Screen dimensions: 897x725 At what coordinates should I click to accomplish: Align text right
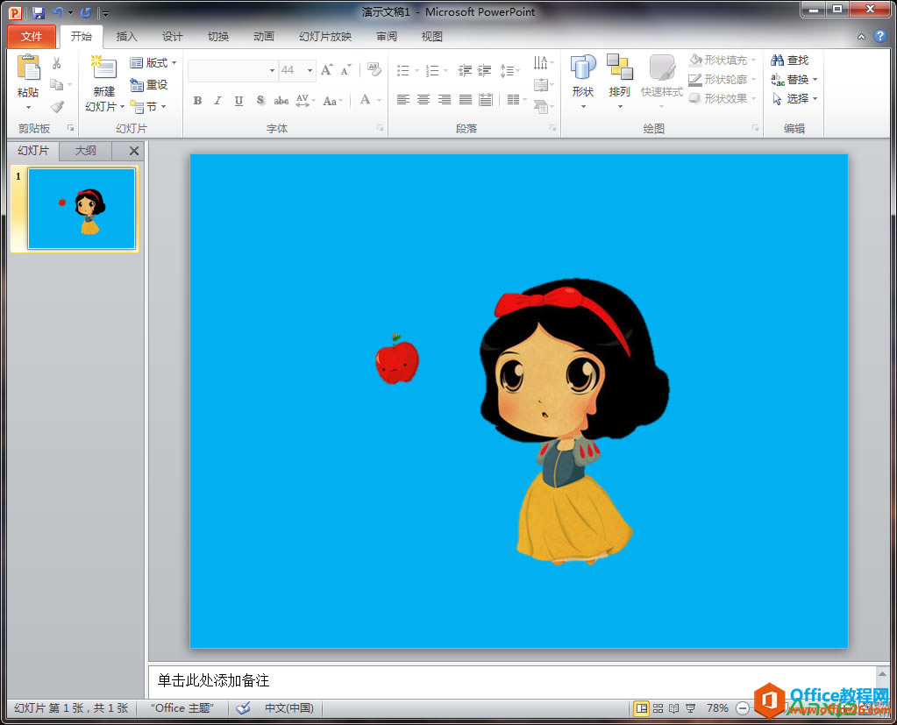coord(445,100)
